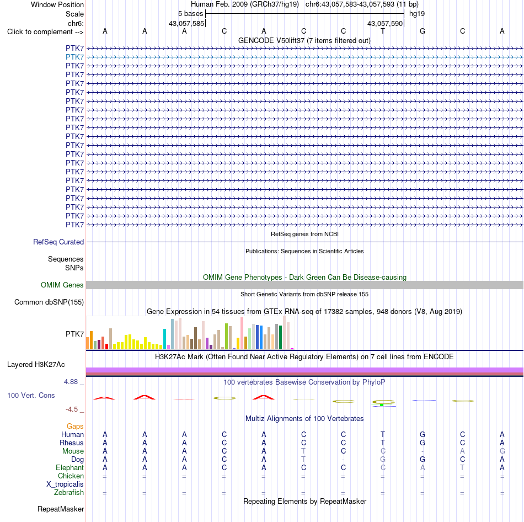Open the 'RefSeq genes from NCBI' track title
524x522 pixels.
click(304, 234)
